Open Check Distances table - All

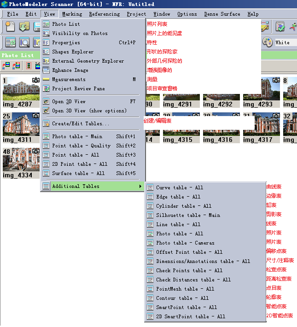(205, 280)
